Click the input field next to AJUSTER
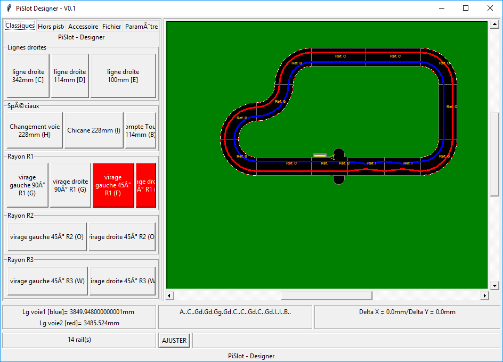 tap(346, 340)
